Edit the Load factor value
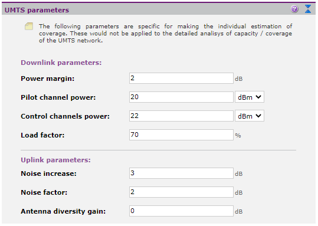The height and width of the screenshot is (226, 318). coord(181,135)
